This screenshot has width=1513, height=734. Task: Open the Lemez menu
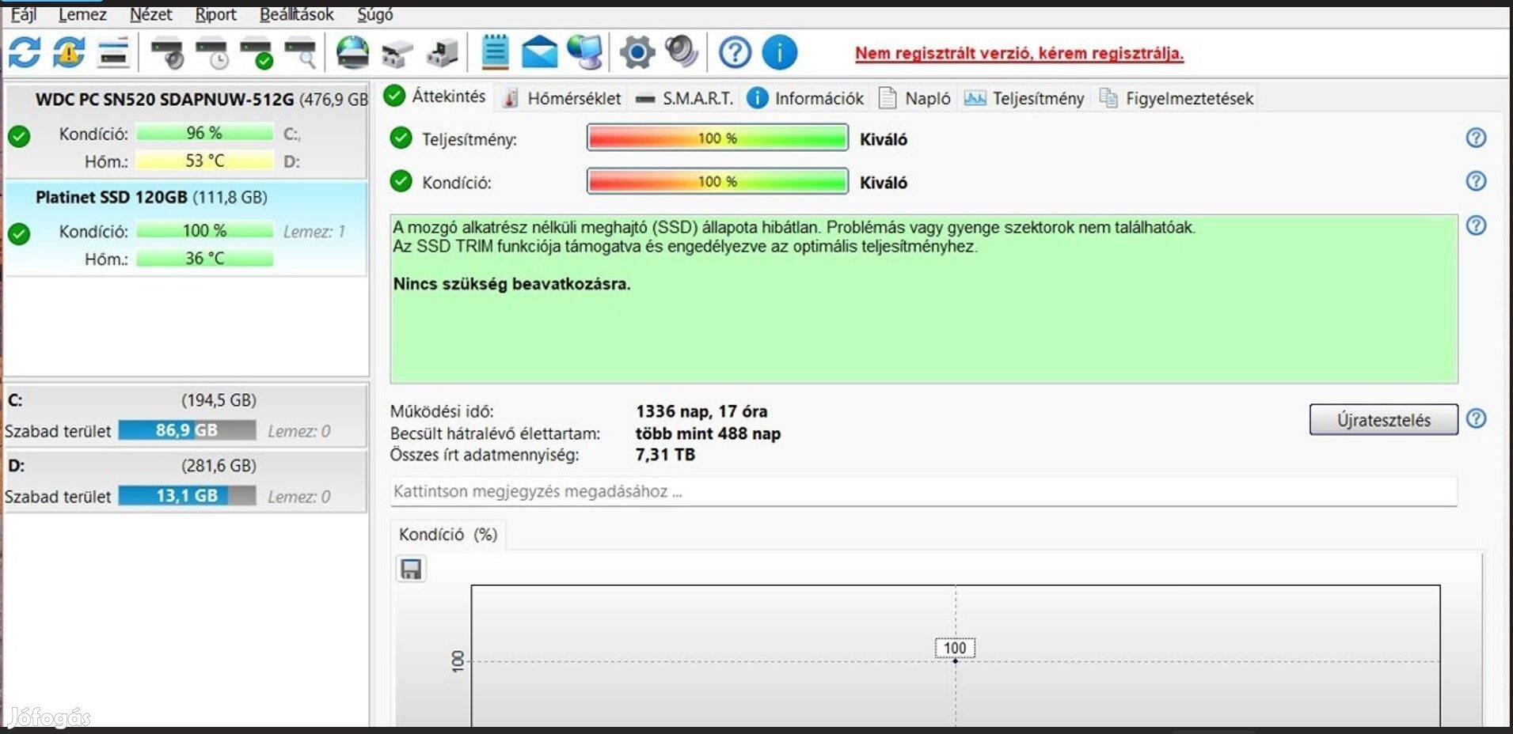[x=82, y=14]
